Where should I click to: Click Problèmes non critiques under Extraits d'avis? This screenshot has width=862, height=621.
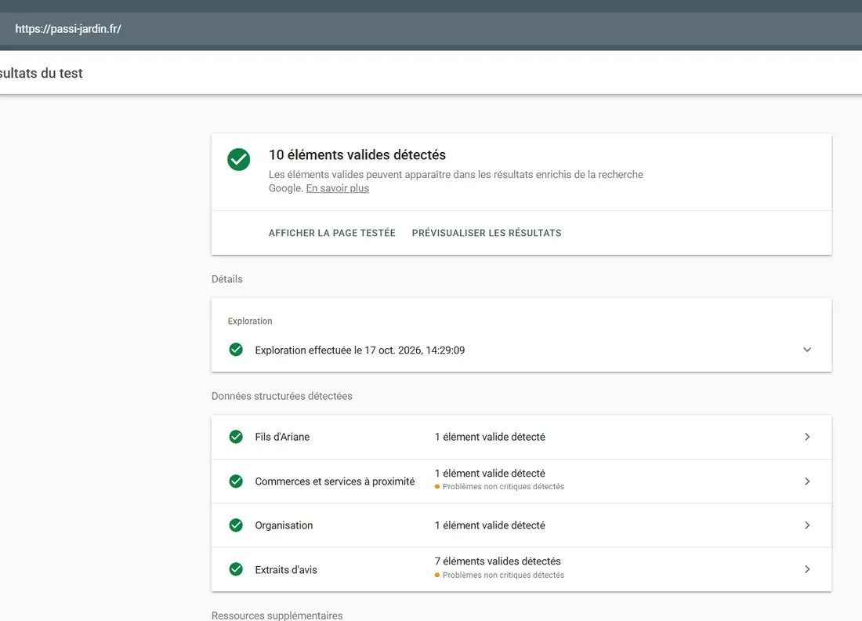[503, 576]
